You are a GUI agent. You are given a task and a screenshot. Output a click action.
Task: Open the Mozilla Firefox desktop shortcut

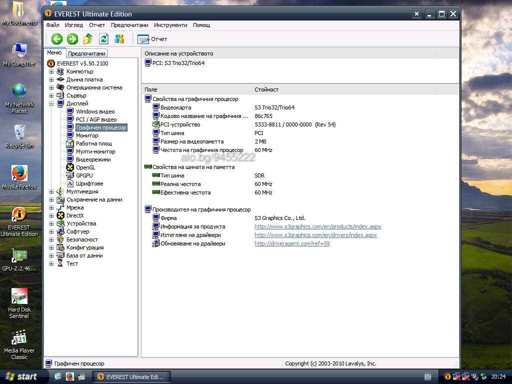click(x=19, y=177)
